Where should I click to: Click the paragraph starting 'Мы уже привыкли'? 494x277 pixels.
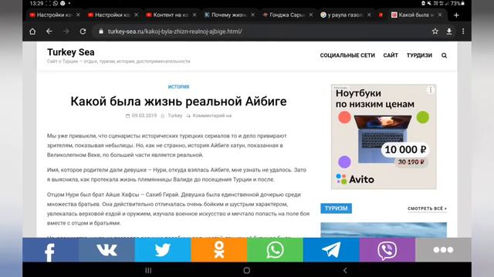point(167,145)
